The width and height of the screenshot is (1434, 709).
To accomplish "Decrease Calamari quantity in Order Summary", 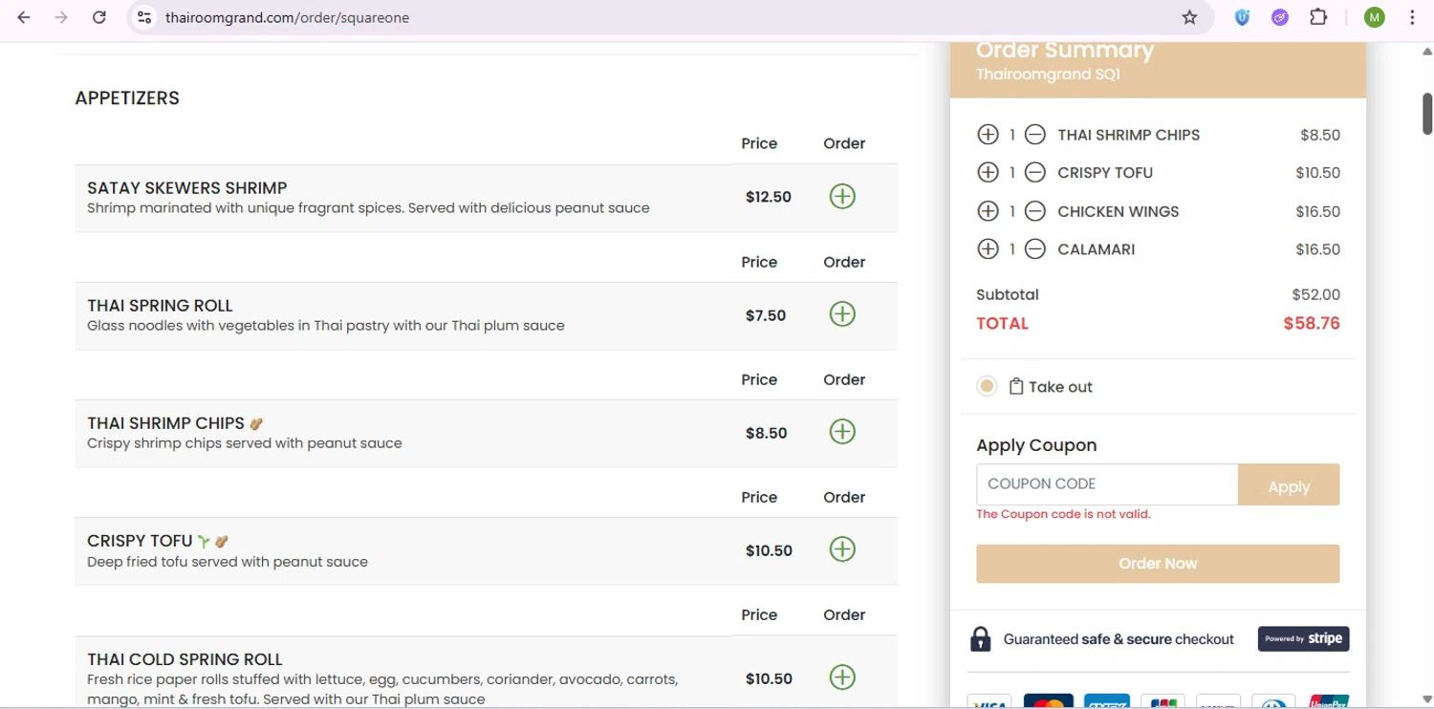I will [x=1034, y=249].
